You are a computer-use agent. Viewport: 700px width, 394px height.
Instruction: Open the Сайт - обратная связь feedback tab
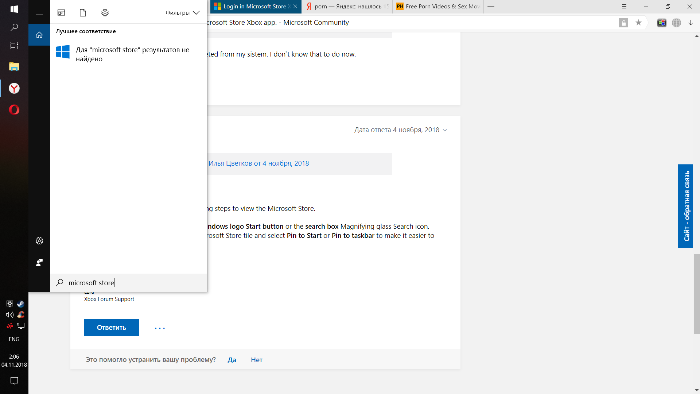(685, 206)
